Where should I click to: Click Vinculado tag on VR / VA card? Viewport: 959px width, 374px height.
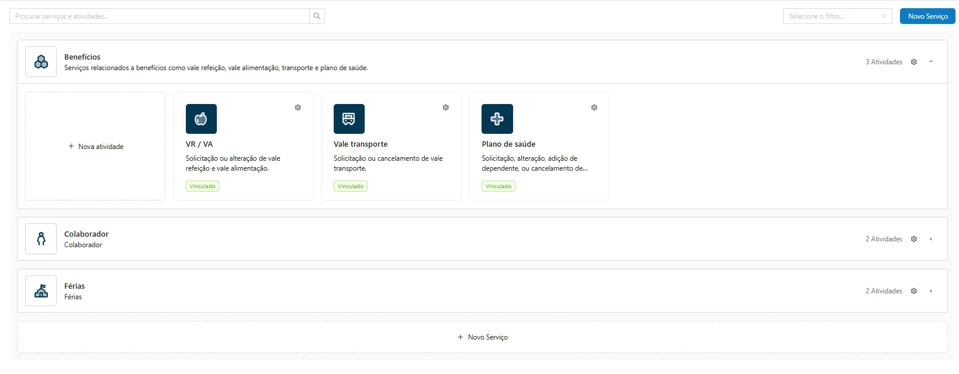coord(202,186)
